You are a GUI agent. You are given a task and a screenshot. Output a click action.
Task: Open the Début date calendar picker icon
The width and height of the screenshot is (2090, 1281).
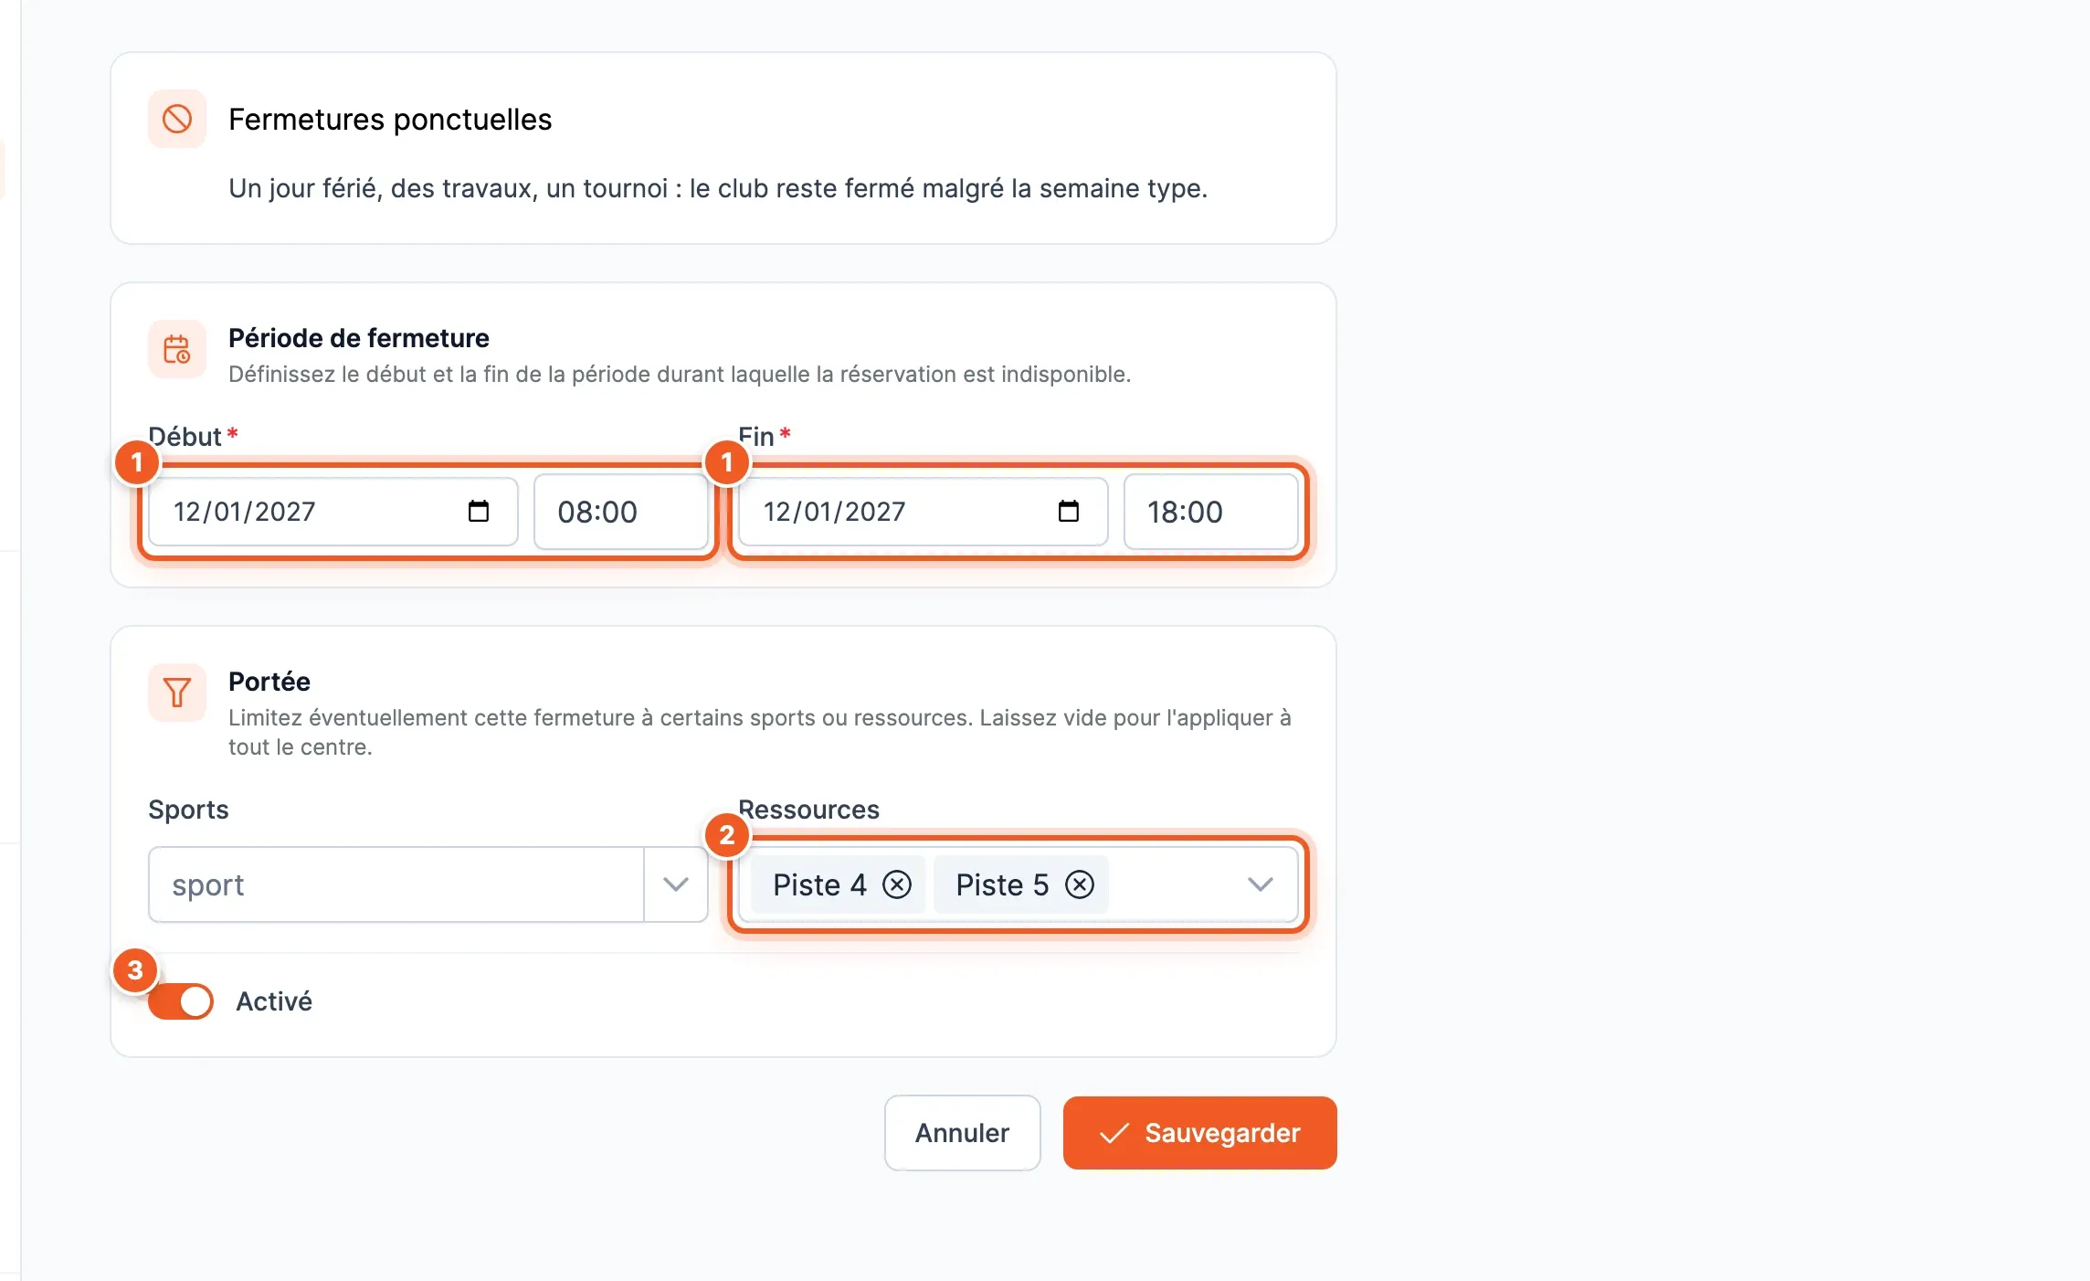tap(479, 511)
